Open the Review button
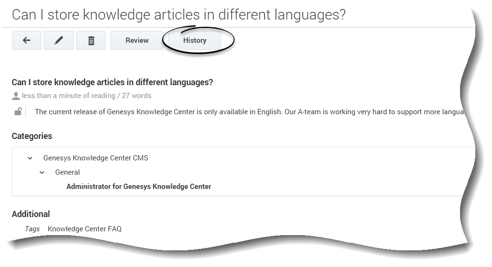 137,40
